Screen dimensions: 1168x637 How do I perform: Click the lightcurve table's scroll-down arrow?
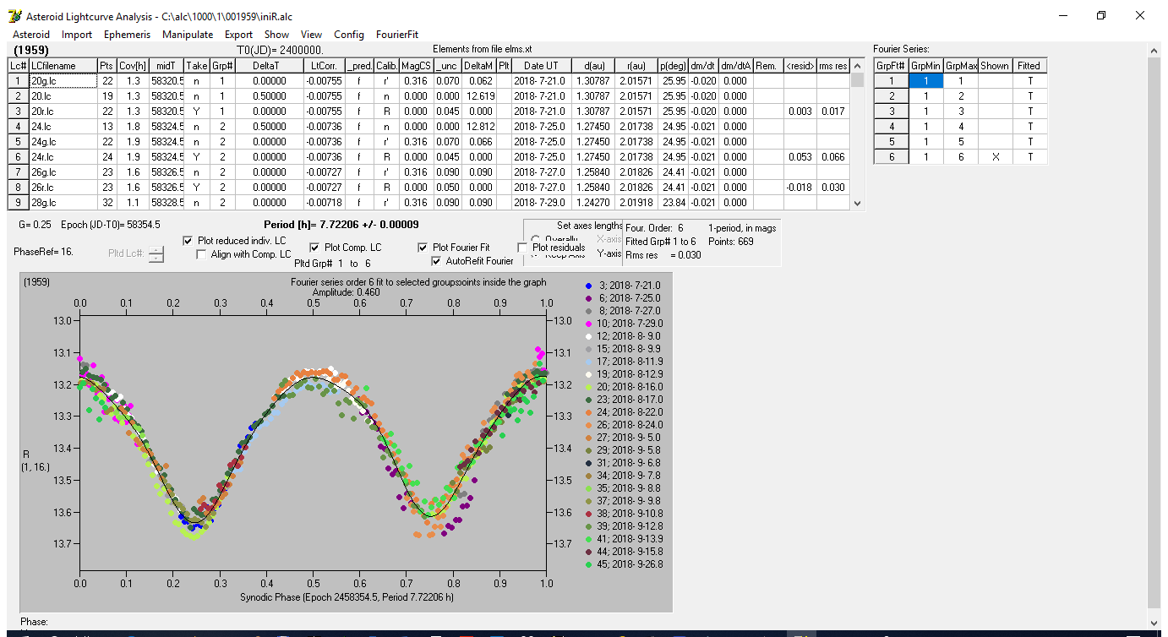[x=858, y=204]
